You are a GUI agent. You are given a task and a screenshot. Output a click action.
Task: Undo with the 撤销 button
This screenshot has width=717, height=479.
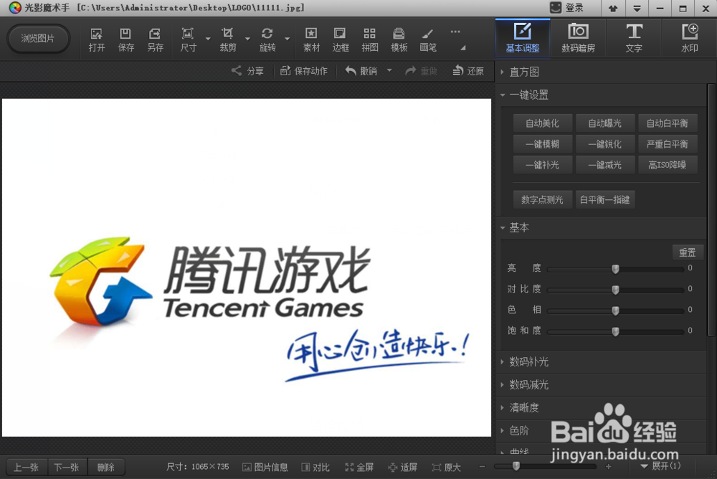click(x=361, y=71)
